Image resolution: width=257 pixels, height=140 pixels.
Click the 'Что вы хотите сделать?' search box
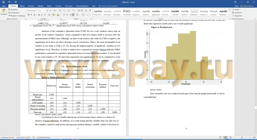coord(108,6)
